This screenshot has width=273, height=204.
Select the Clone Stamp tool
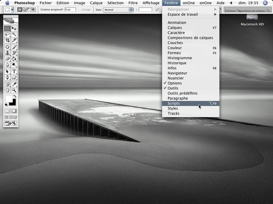click(x=7, y=53)
